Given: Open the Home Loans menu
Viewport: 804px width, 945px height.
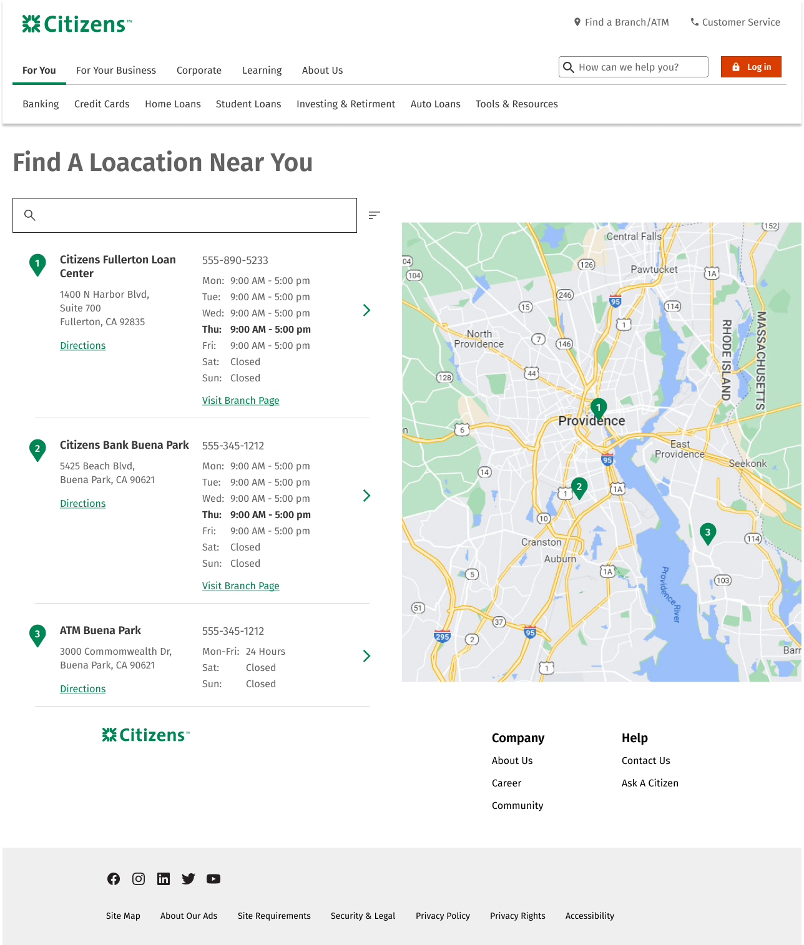Looking at the screenshot, I should [x=173, y=104].
